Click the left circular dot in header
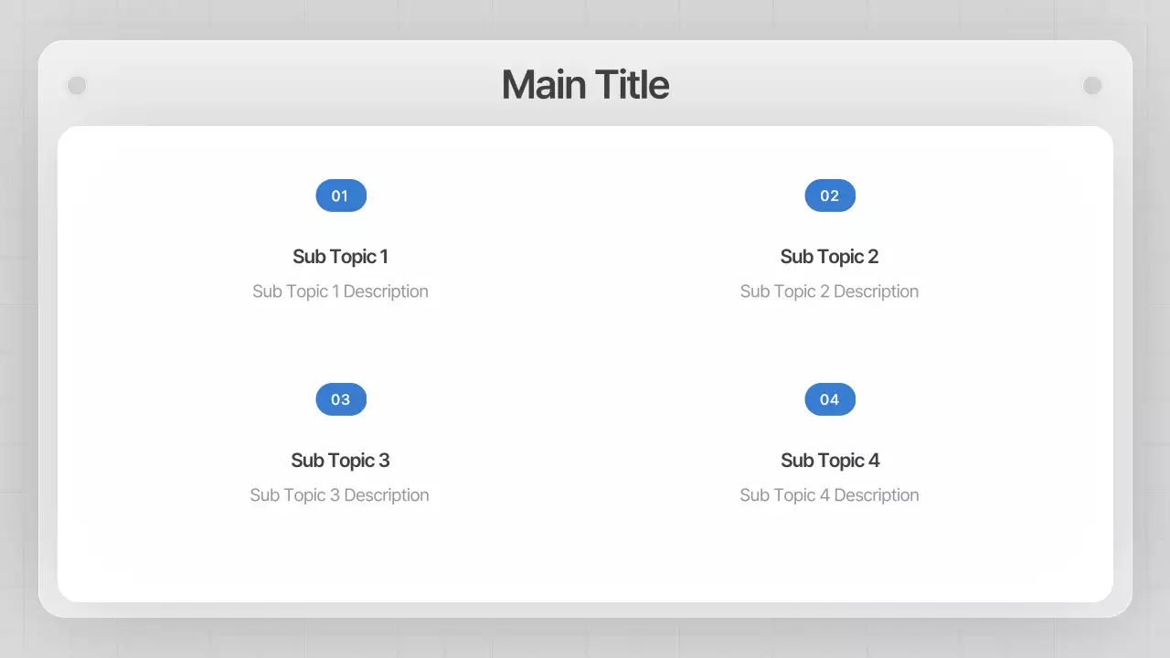The image size is (1170, 658). pos(77,85)
